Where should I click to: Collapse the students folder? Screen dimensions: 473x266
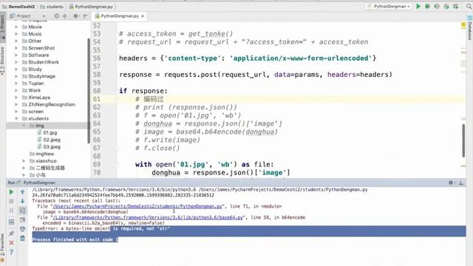point(16,118)
